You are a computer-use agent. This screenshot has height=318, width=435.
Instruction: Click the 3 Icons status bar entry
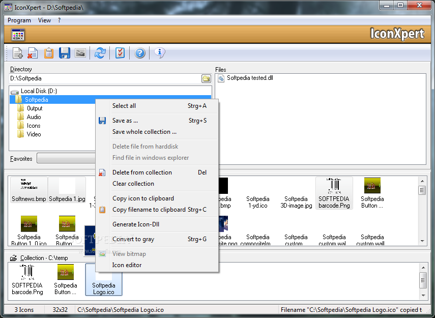pos(24,310)
